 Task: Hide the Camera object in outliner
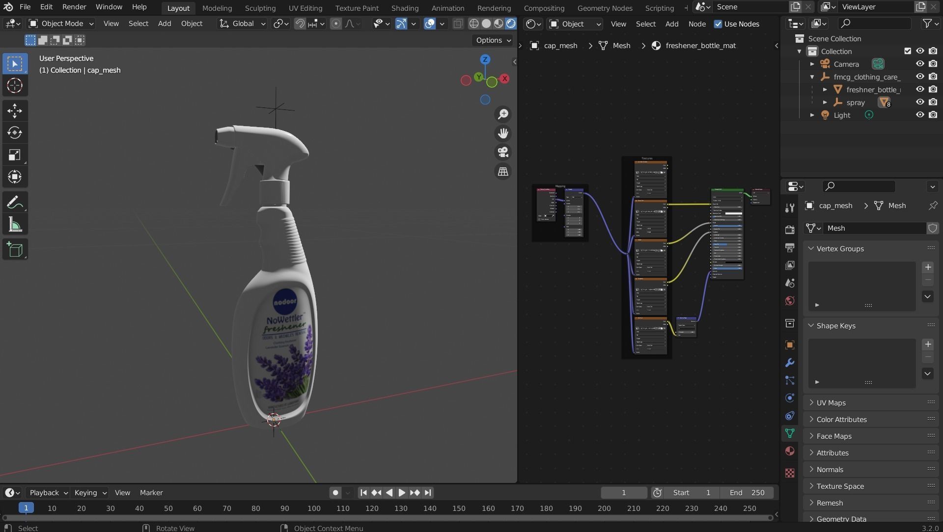click(x=920, y=64)
